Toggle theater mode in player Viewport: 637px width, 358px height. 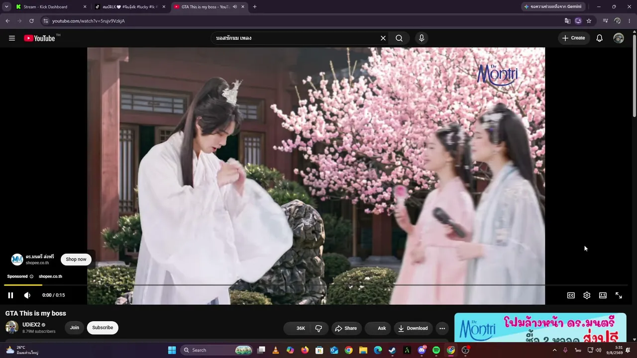click(603, 295)
